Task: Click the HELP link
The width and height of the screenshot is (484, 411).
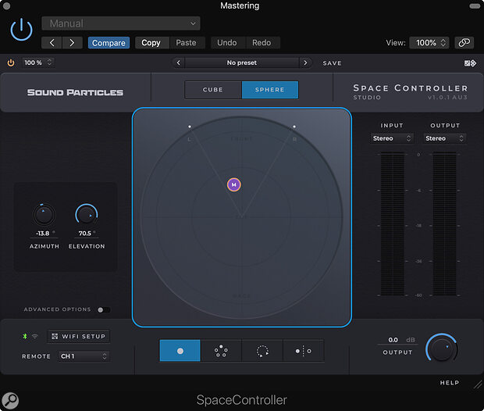Action: [x=450, y=383]
